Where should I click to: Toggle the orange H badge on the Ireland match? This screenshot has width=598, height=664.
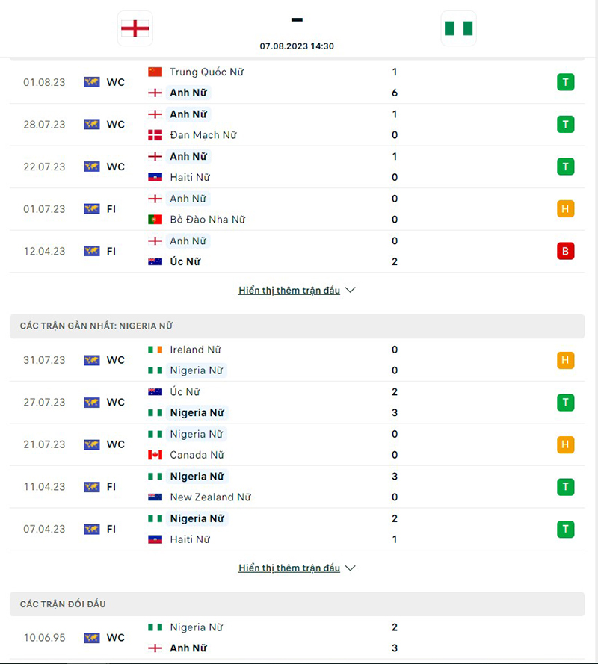pos(566,359)
